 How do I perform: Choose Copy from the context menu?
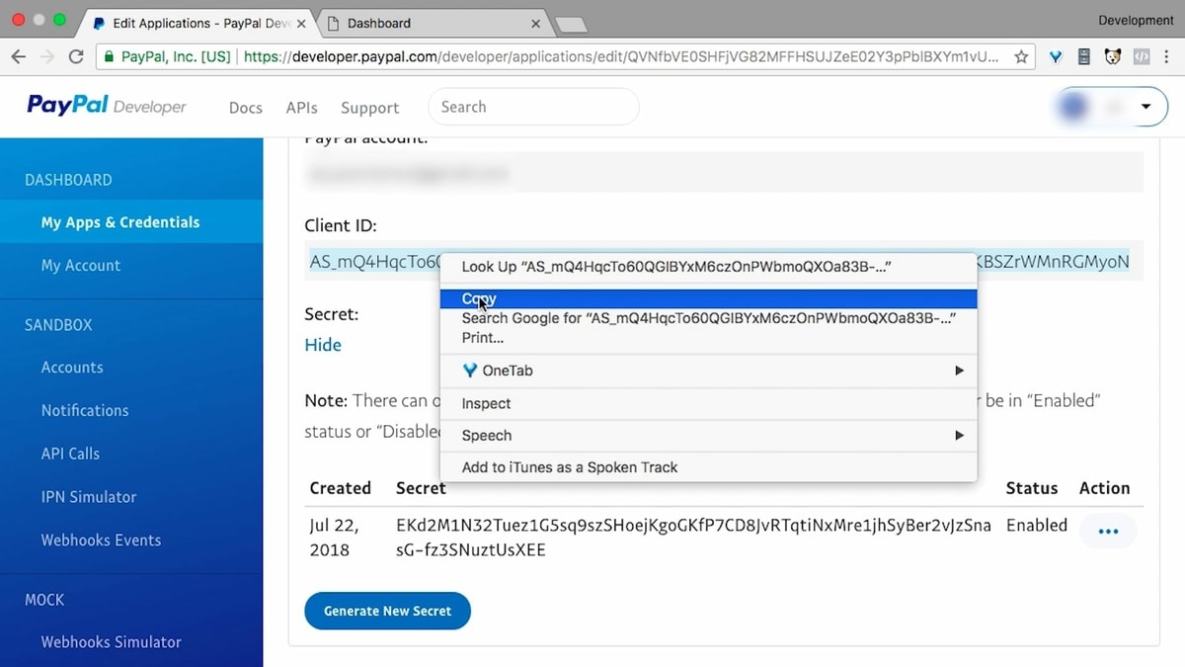708,298
